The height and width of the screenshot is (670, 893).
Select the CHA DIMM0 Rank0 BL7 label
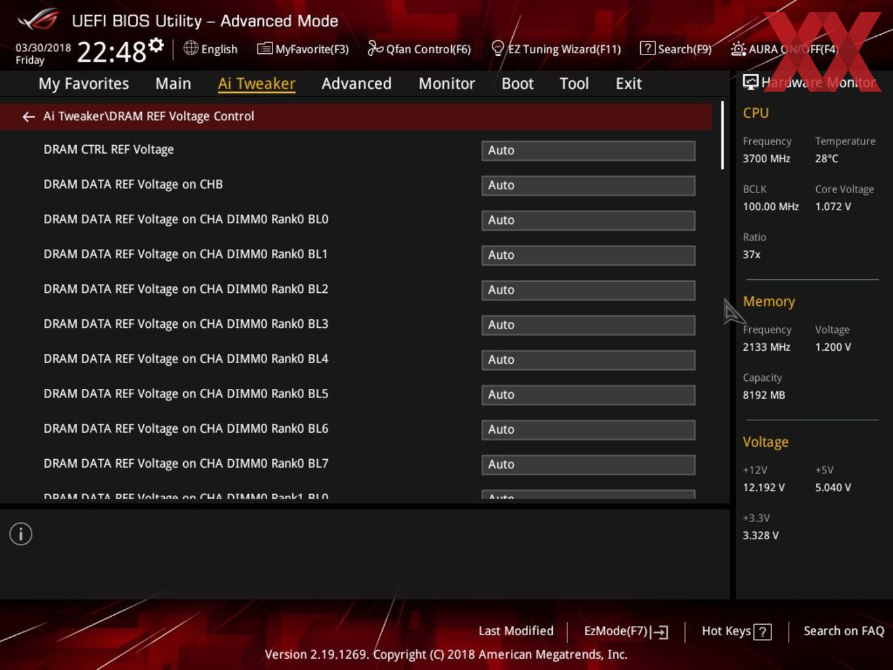coord(186,462)
